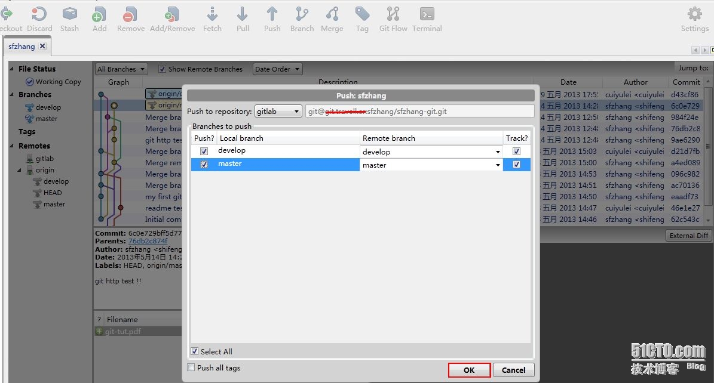Select commit 62c543c
This screenshot has height=383, width=714.
(685, 220)
